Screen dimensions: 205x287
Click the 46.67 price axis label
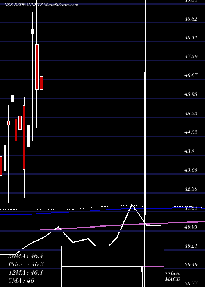[191, 75]
